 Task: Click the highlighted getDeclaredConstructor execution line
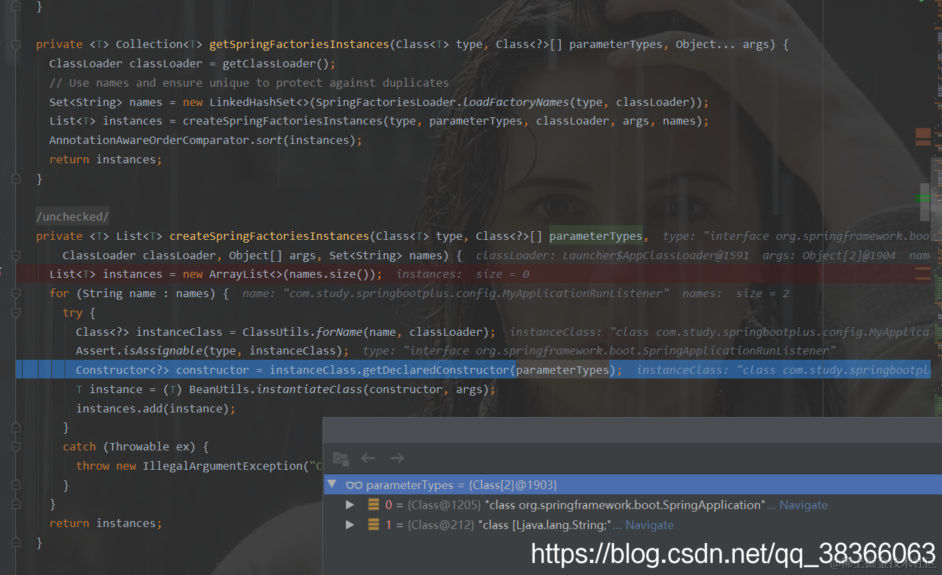[x=473, y=370]
